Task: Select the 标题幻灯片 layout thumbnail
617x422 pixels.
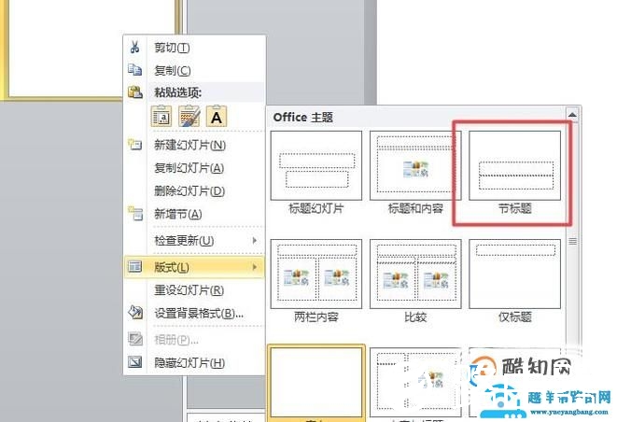Action: (317, 165)
